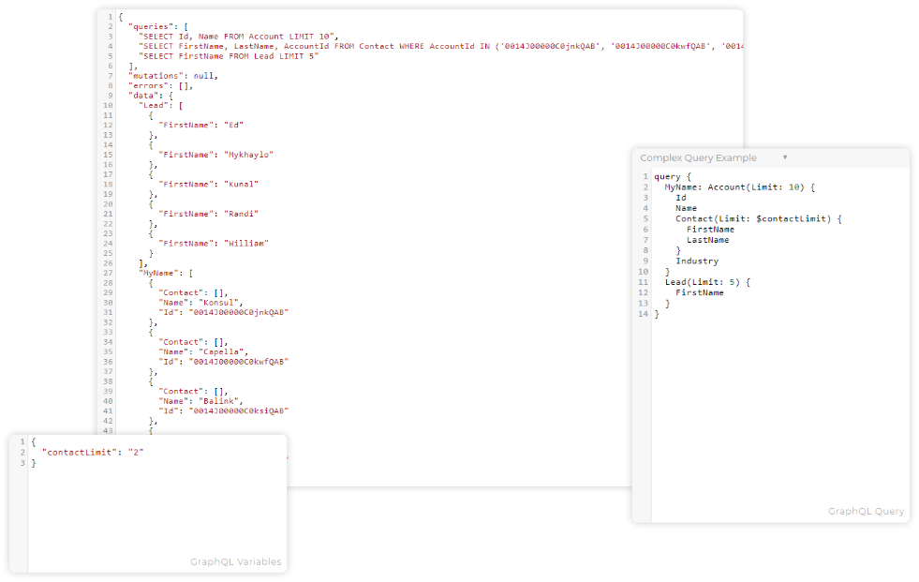Screen dimensions: 919x582
Task: Select the FirstName value "Ed"
Action: coord(234,124)
